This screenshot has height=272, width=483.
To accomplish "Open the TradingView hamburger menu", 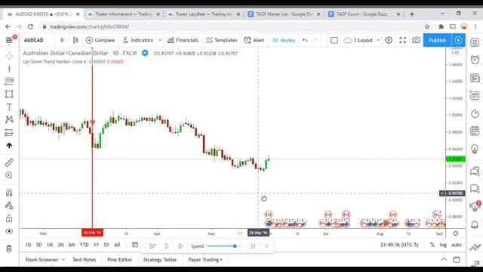I will (9, 40).
